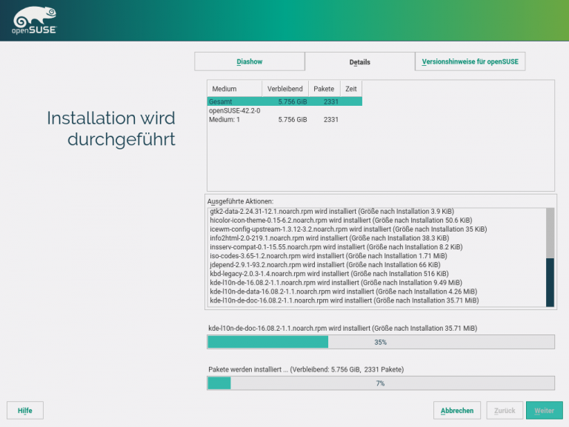Click the Pakete column header
Screen dimensions: 569x427
[324, 89]
